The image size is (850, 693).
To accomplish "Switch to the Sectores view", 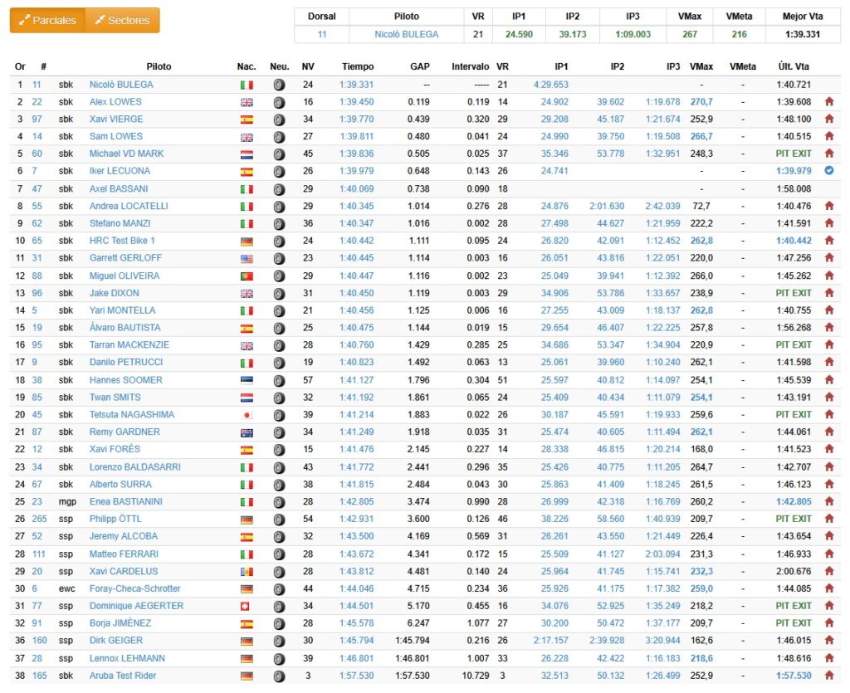I will [122, 21].
